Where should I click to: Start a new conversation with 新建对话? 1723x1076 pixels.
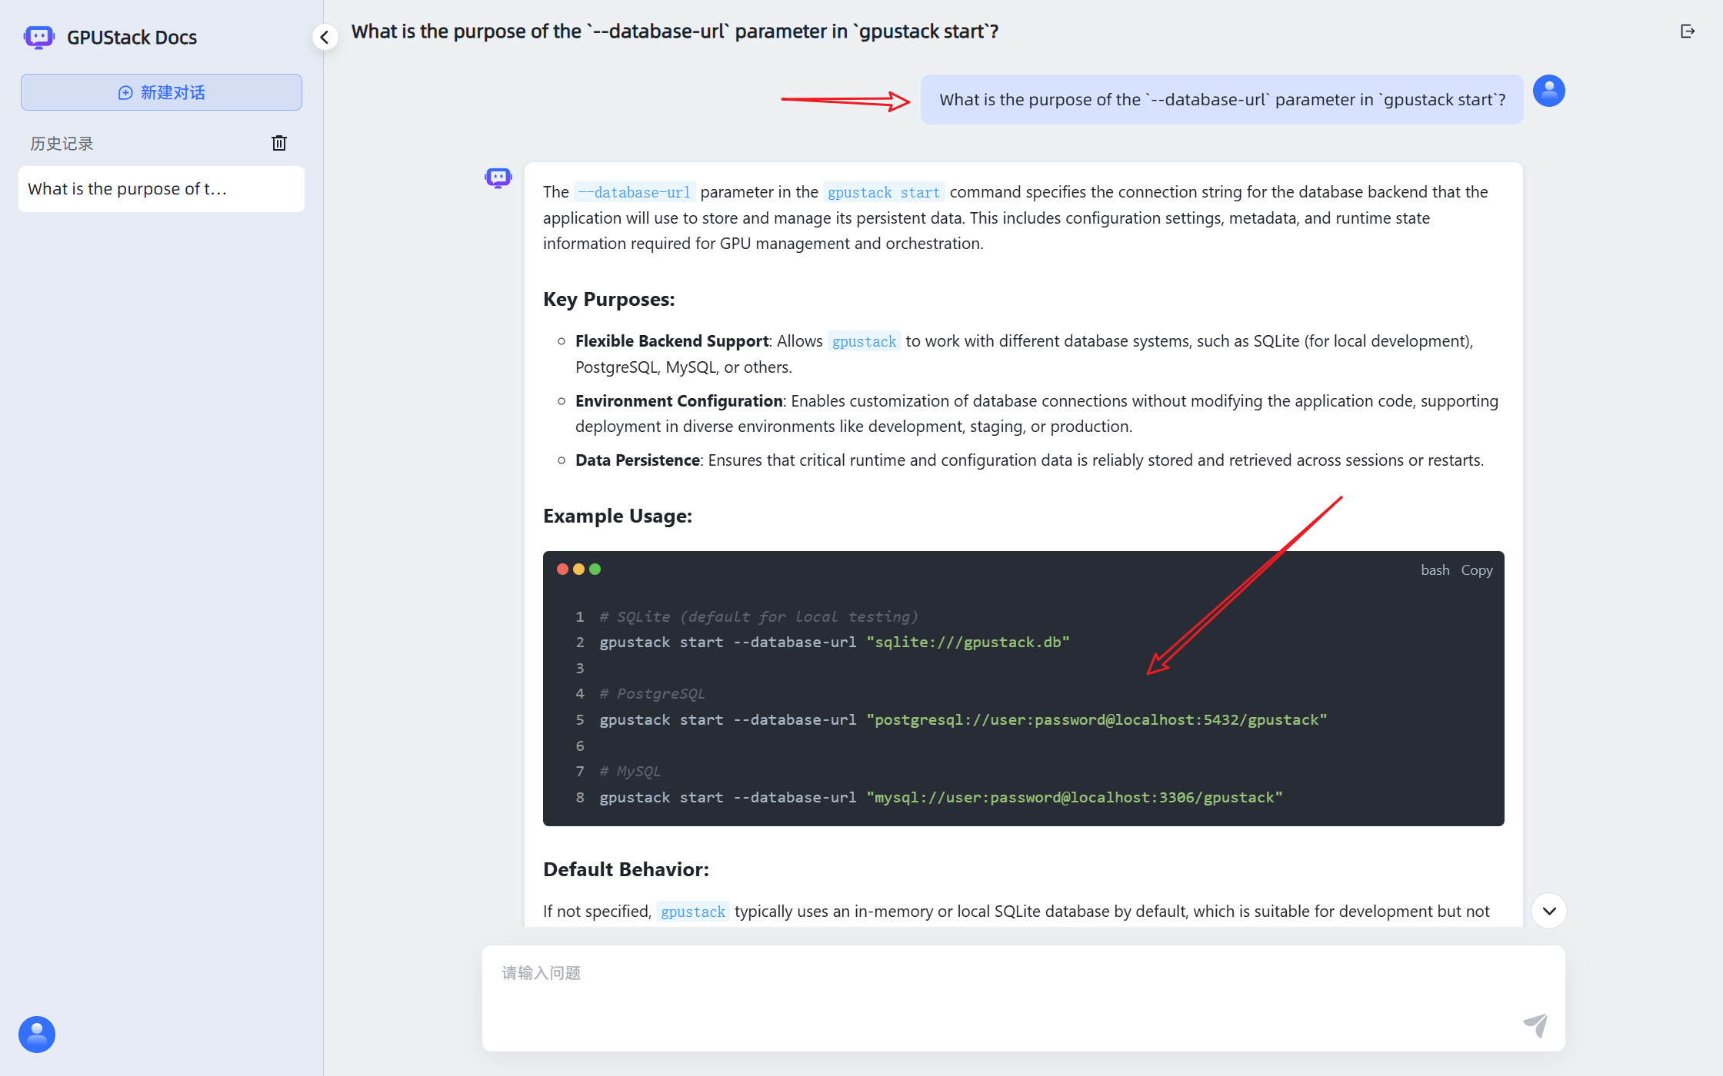point(162,92)
